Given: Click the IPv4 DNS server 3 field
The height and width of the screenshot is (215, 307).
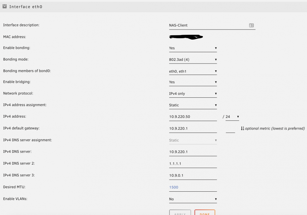Looking at the screenshot, I should 193,176.
